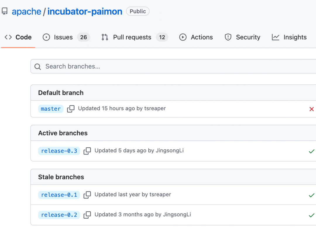Focus the Search branches field
Viewport: 316px width, 235px height.
coord(173,66)
